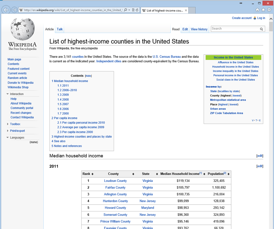Open the View history tab
Image resolution: width=274 pixels, height=229 pixels.
point(199,29)
